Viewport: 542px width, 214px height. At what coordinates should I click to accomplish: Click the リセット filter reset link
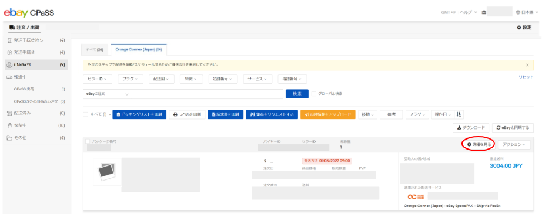[x=526, y=77]
